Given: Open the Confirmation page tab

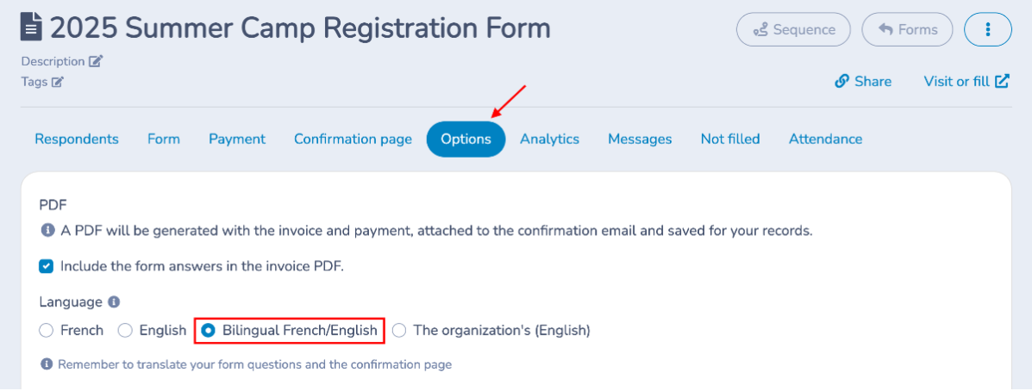Looking at the screenshot, I should point(353,139).
